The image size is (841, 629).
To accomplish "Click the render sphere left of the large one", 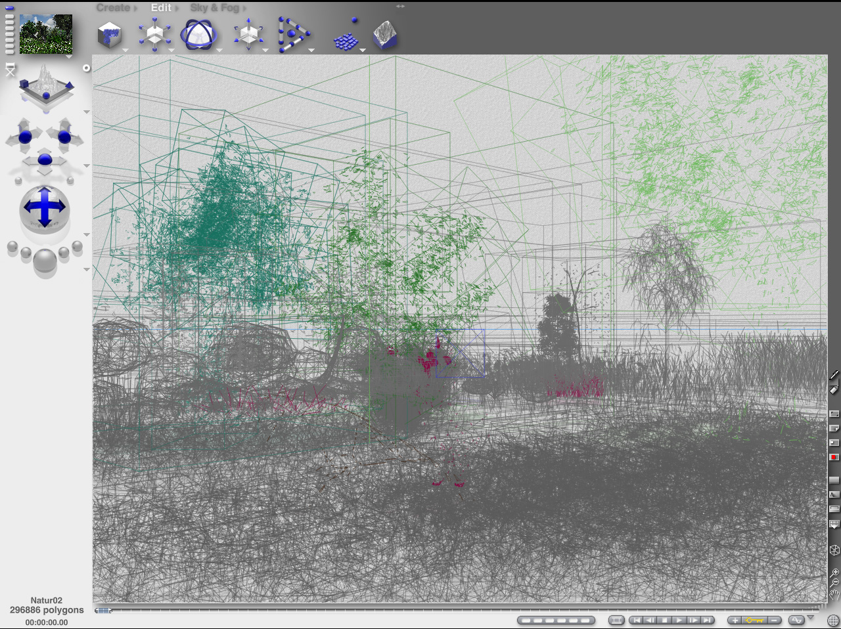I will (26, 253).
